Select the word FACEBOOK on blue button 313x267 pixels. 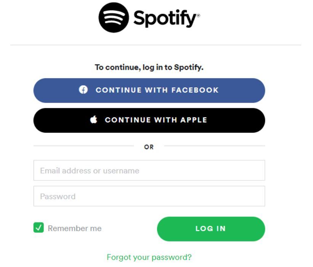pos(195,90)
